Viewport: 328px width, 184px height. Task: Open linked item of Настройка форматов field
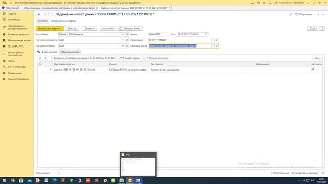point(127,40)
